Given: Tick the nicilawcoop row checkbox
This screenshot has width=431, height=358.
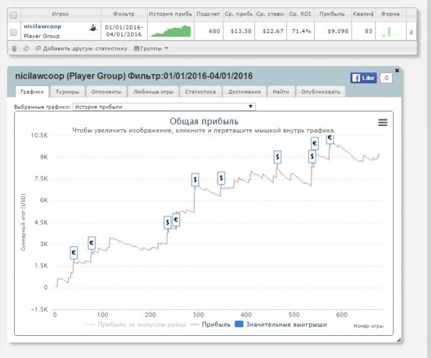Looking at the screenshot, I should pos(13,33).
